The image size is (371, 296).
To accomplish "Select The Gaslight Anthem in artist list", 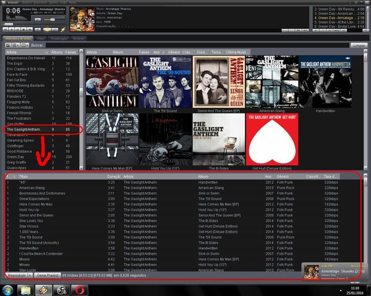I will [x=42, y=129].
